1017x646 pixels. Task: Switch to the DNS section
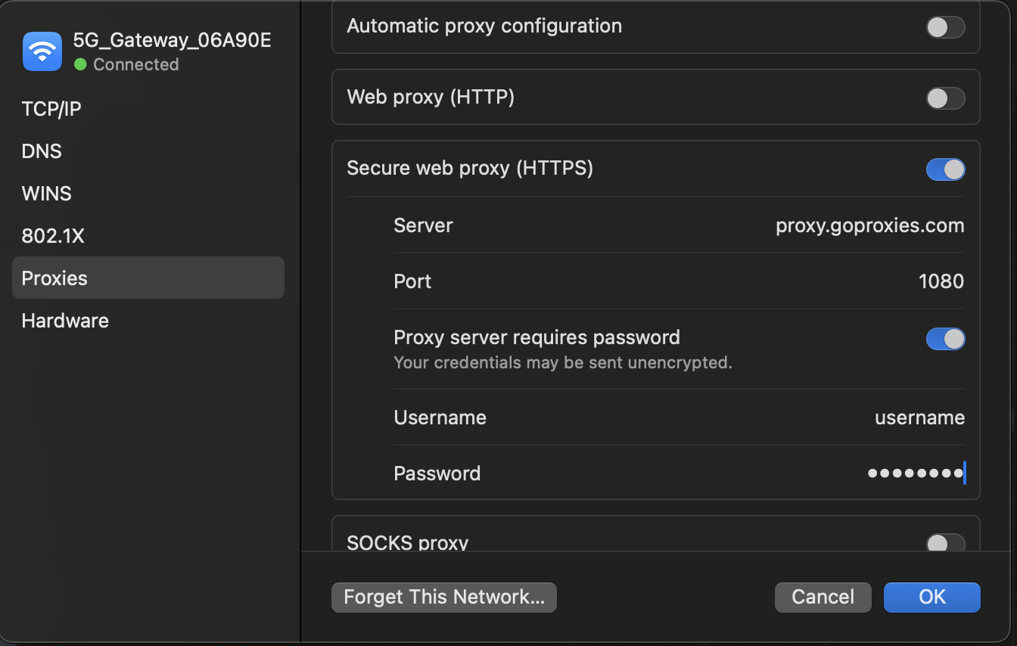coord(42,151)
